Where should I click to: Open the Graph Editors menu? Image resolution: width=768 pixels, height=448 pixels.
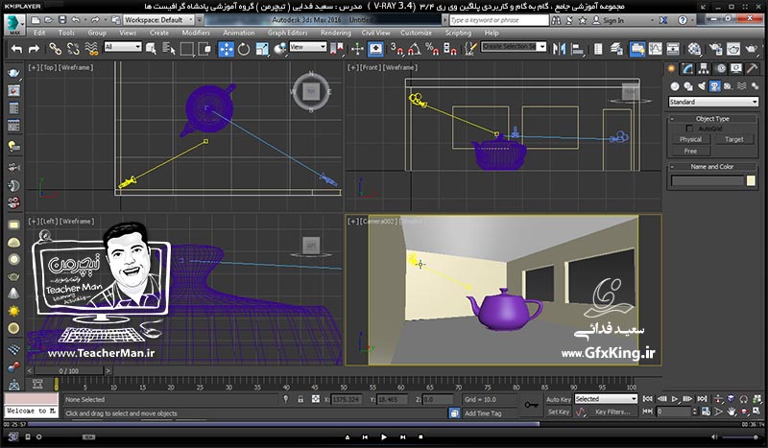click(287, 33)
